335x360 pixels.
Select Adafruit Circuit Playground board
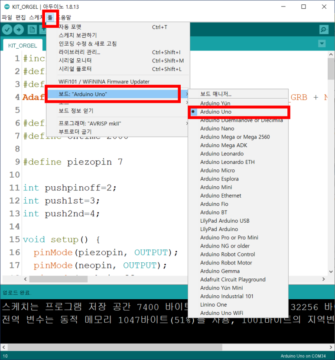pos(238,279)
